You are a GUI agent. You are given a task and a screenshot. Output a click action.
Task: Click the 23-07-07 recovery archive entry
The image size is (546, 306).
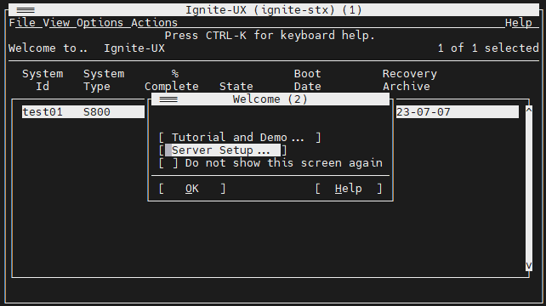[424, 112]
